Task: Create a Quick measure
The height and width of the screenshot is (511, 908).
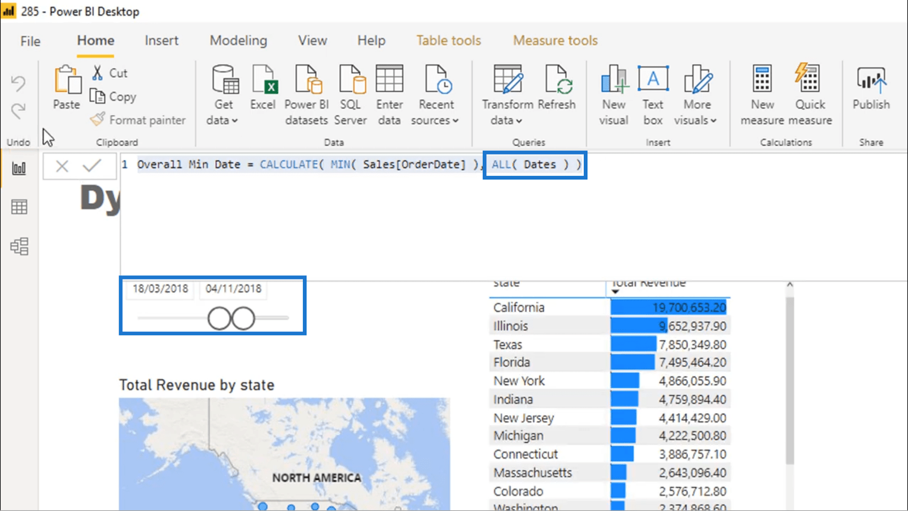Action: click(810, 94)
